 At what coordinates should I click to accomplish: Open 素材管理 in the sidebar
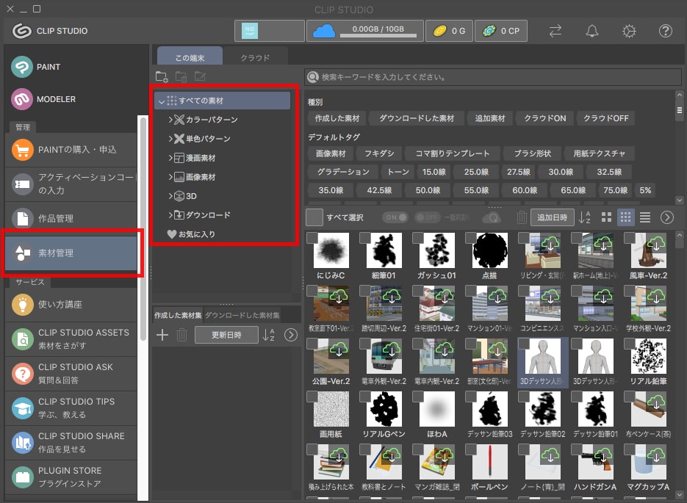coord(71,253)
